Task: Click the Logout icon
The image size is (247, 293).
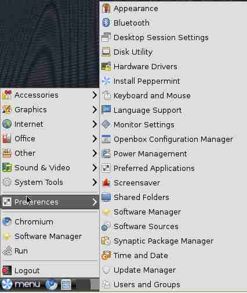Action: (x=7, y=270)
